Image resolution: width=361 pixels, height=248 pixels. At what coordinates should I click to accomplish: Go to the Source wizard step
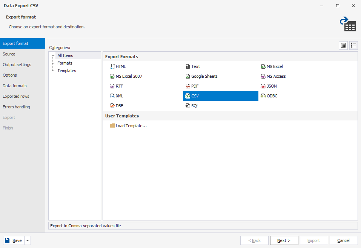pos(9,54)
